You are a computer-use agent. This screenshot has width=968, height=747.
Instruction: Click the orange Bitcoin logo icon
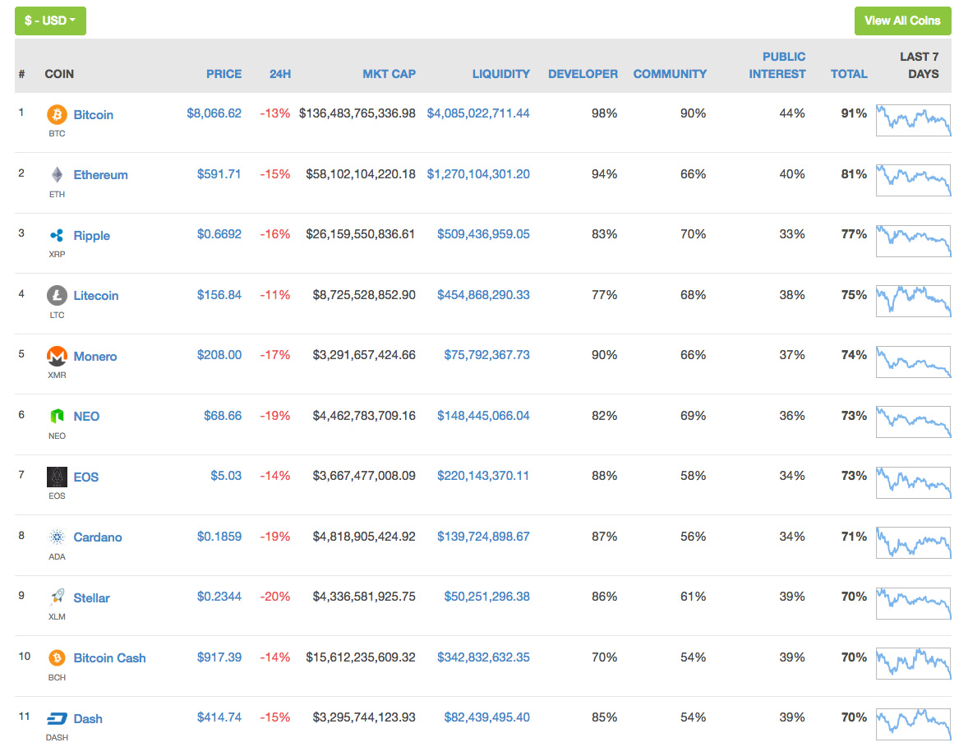[57, 114]
